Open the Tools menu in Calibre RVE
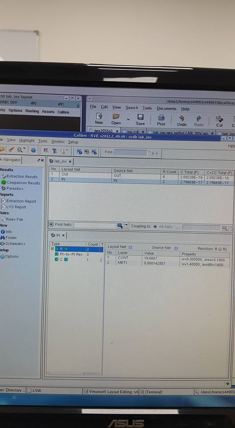 click(x=43, y=141)
